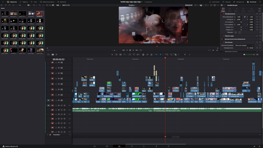Click the link scale X and Y chain icon
Screen dimensions: 263x148
pos(245,17)
